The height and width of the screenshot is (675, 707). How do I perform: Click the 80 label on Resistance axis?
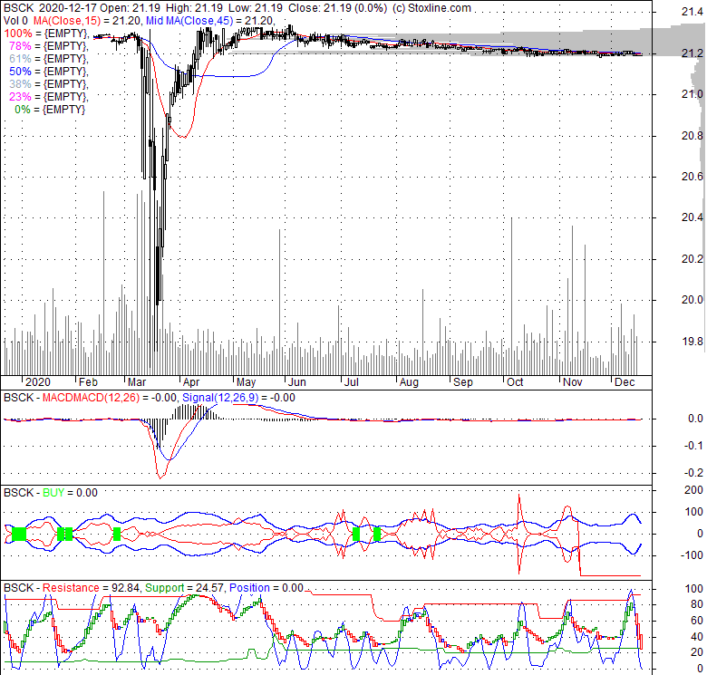tap(697, 604)
